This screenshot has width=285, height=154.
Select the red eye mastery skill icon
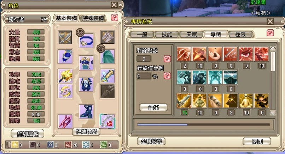[246, 54]
